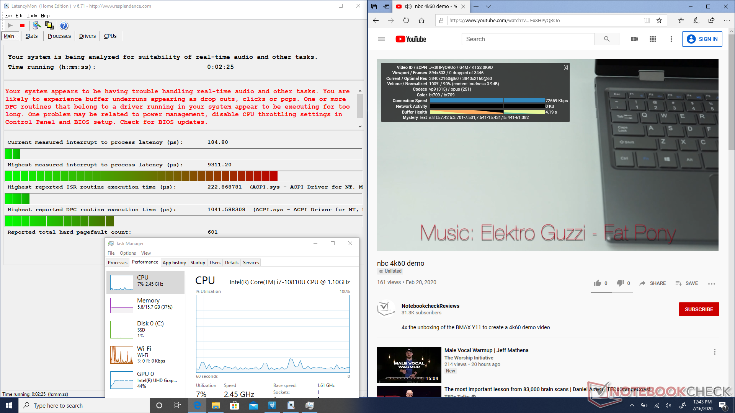This screenshot has height=413, width=735.
Task: Go back in the Edge browser
Action: click(376, 20)
